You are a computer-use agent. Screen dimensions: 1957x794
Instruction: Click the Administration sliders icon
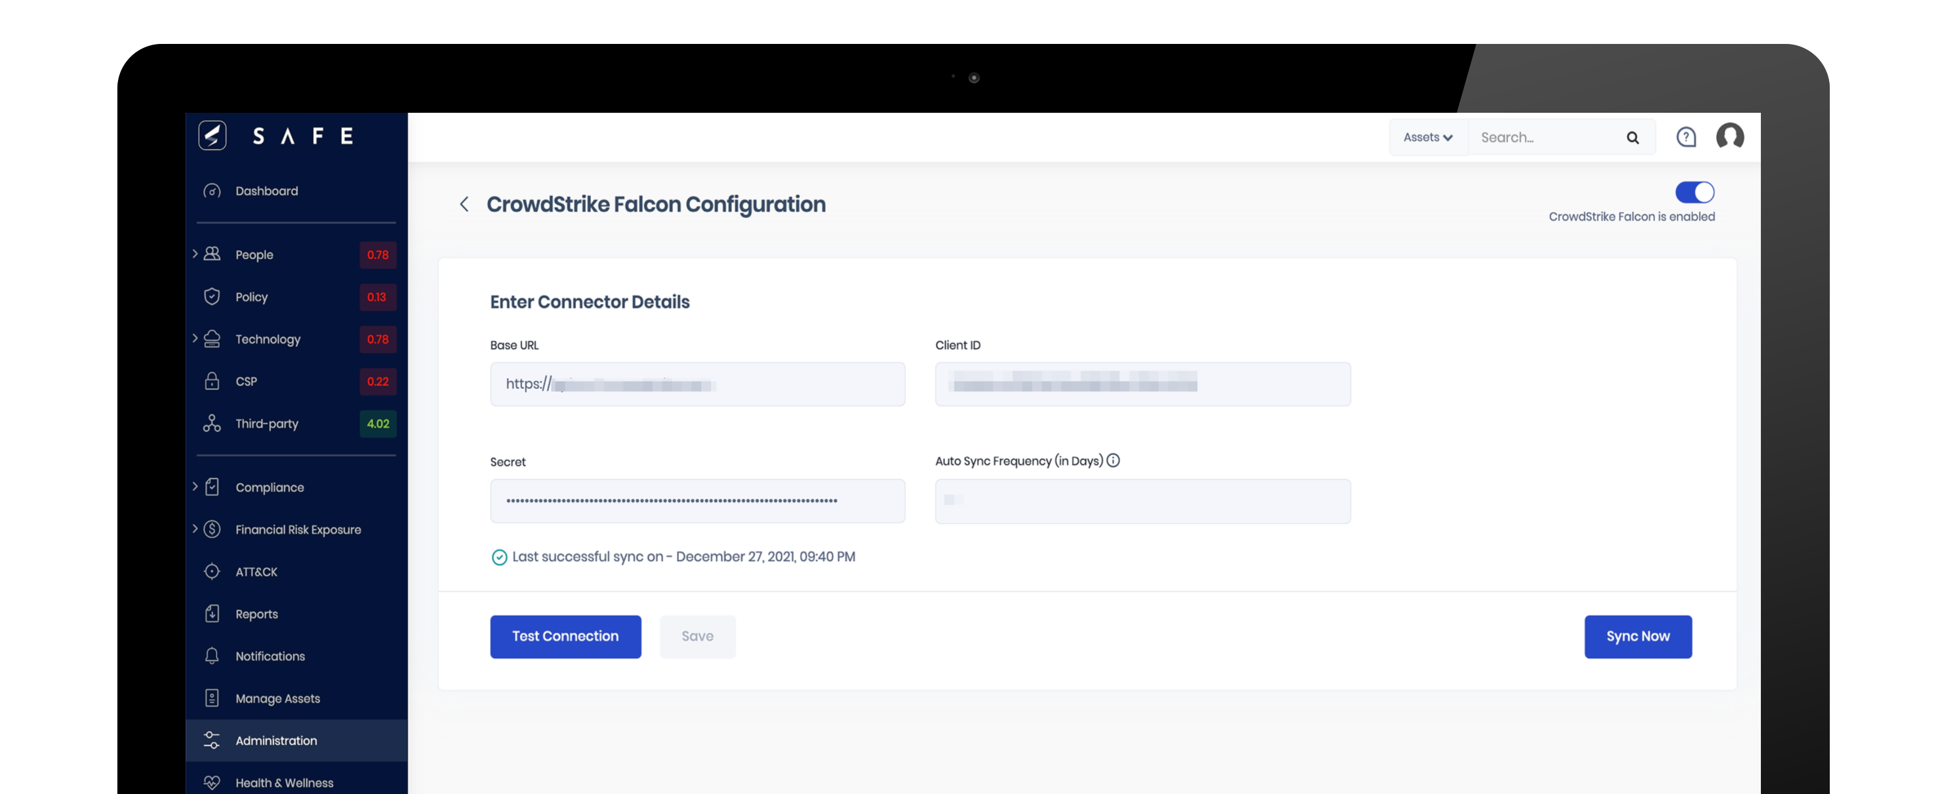coord(212,740)
